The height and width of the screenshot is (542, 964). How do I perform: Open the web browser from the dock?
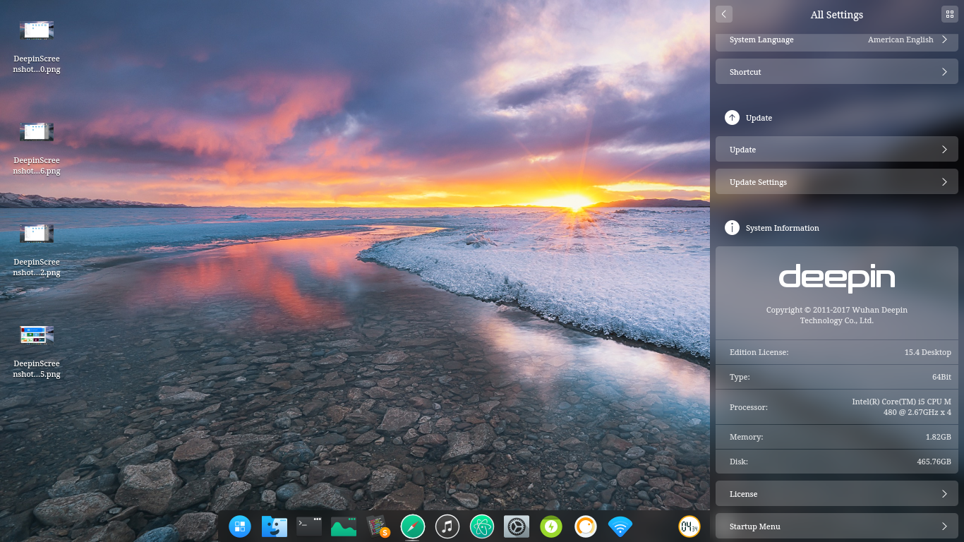(x=412, y=526)
